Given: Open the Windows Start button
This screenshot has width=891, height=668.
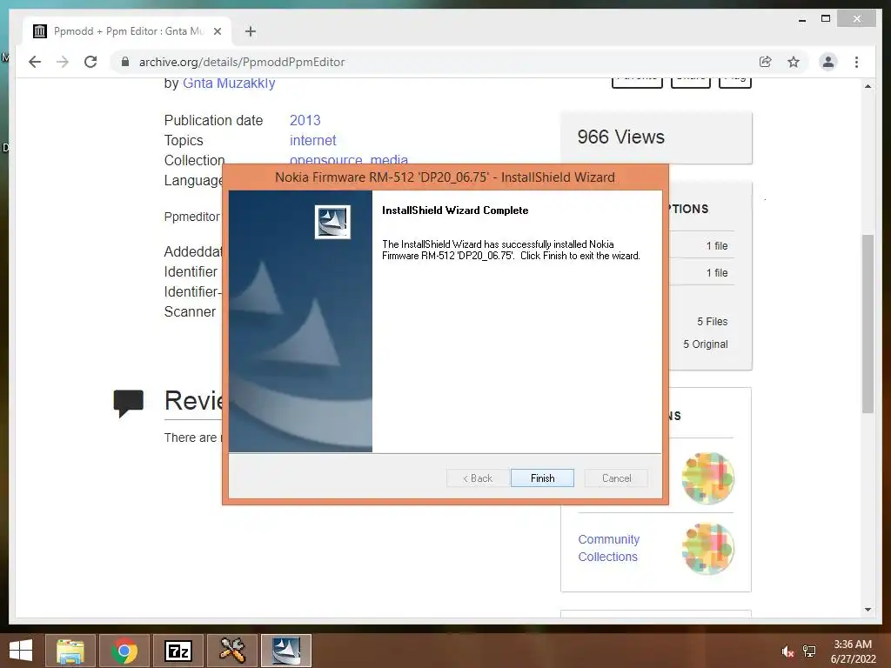Looking at the screenshot, I should coord(21,651).
